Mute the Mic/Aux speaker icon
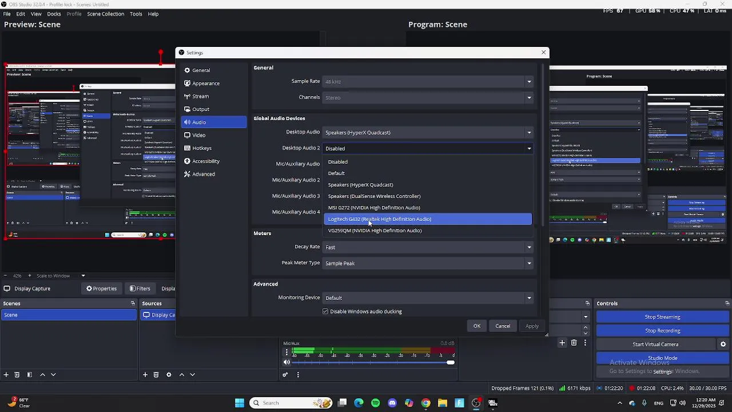The image size is (732, 412). pos(287,362)
